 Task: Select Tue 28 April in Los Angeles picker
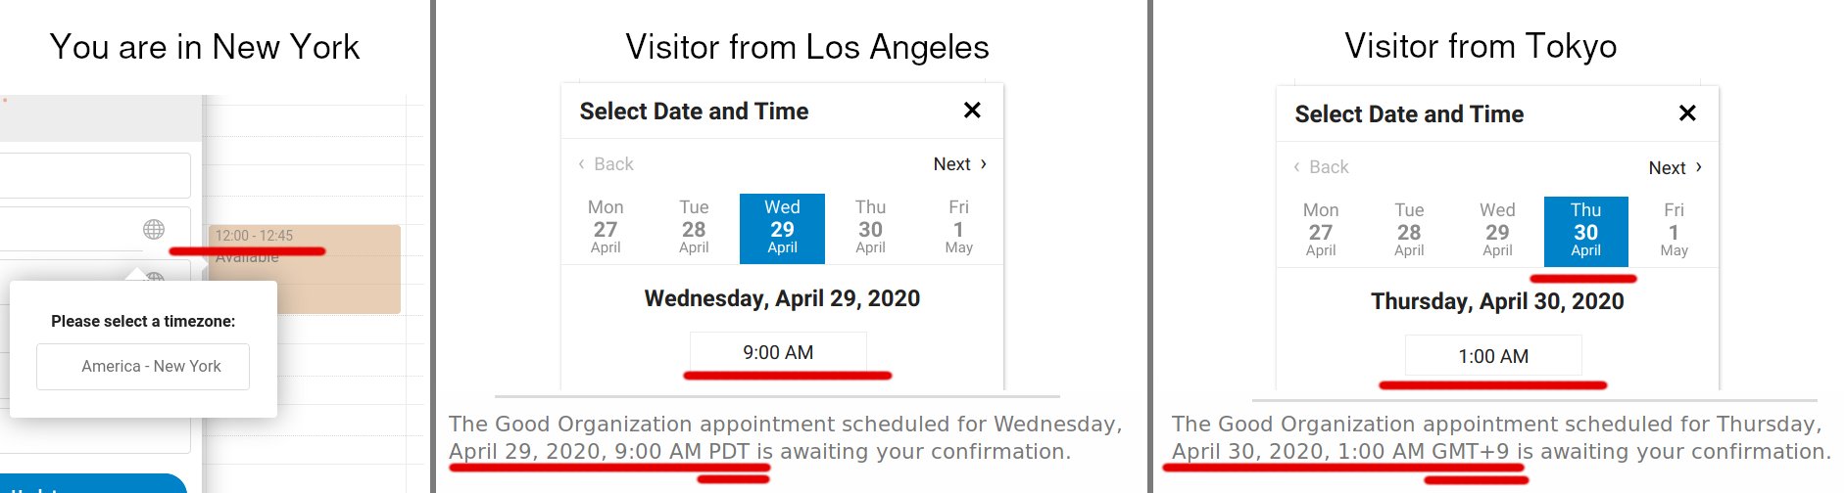694,228
